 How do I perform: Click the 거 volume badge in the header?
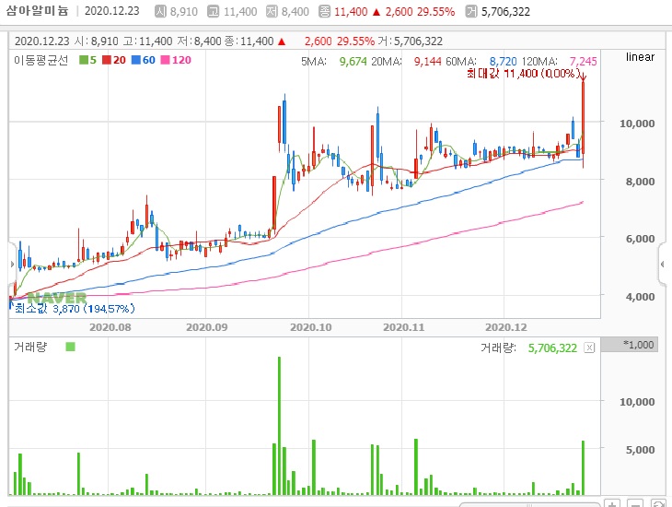pos(471,11)
